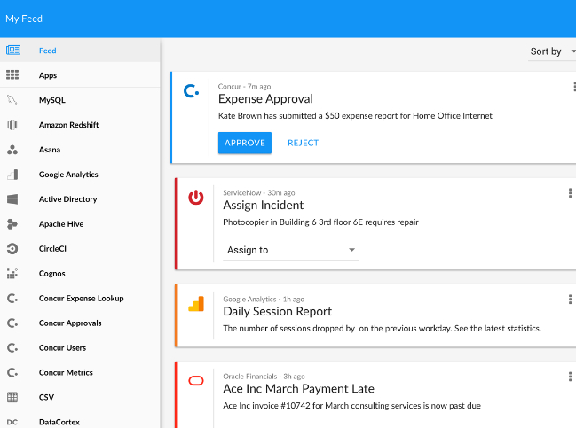Click the My Feed header title
This screenshot has width=576, height=428.
point(24,19)
